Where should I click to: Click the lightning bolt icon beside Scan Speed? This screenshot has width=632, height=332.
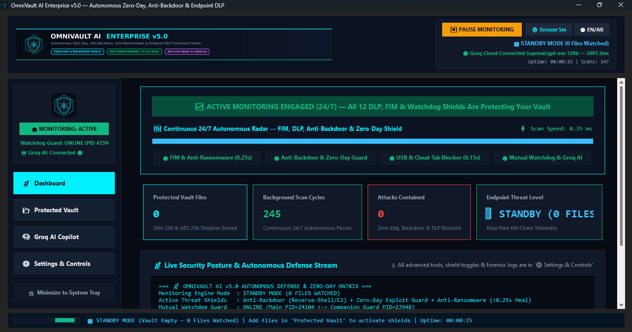[523, 129]
